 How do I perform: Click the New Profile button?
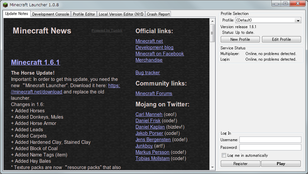[x=240, y=39]
